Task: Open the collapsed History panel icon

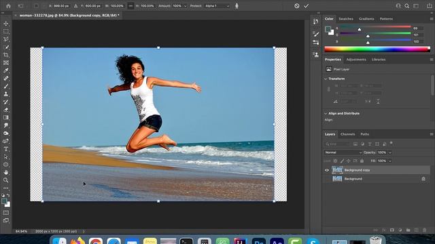Action: click(315, 22)
